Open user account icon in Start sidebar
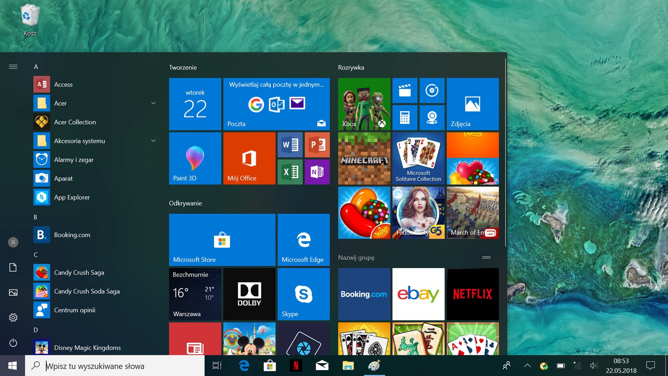 (13, 242)
